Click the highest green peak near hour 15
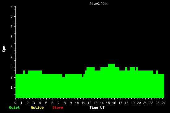170x113 pixels. pos(112,65)
